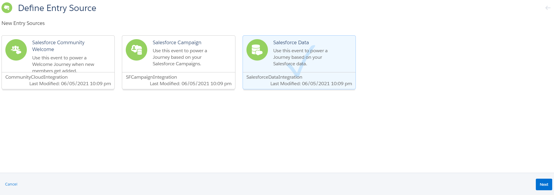
Task: Click the SalesforceDataIntegration label
Action: coord(274,77)
